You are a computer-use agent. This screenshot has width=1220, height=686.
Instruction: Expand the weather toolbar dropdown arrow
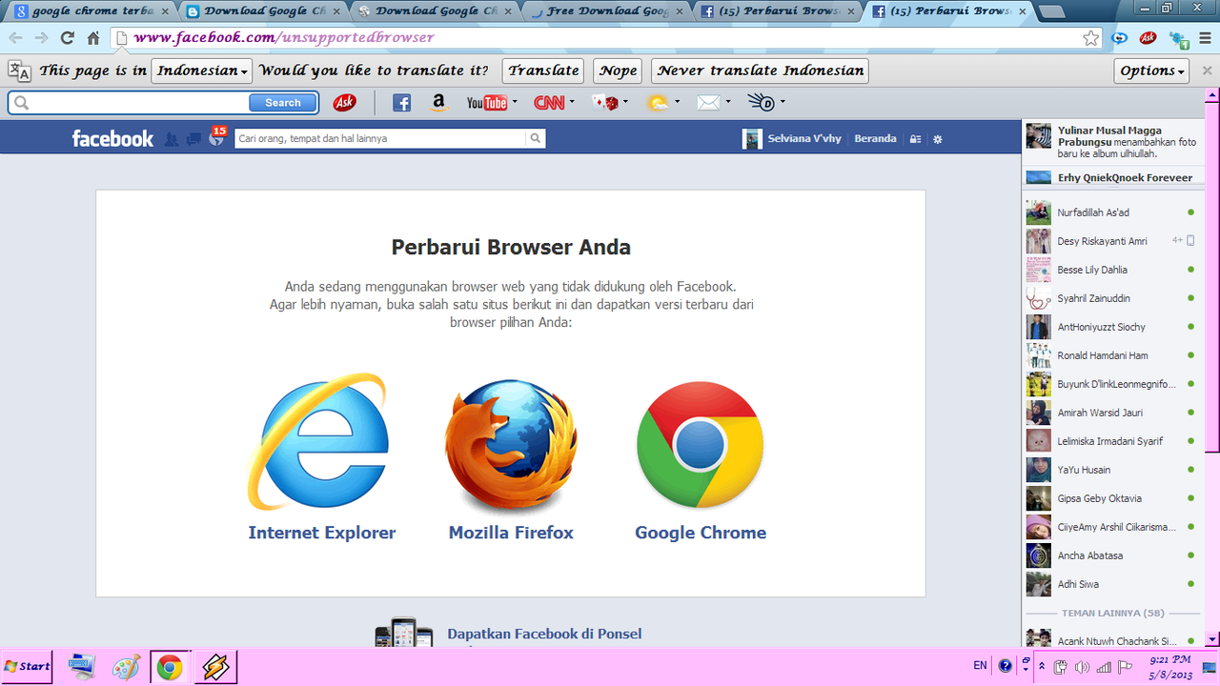click(x=678, y=101)
